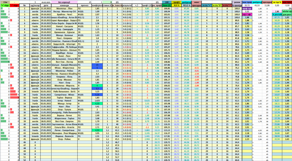Select the green coefficient cell '4,53'
Screen dimensions: 292x161
97,130
